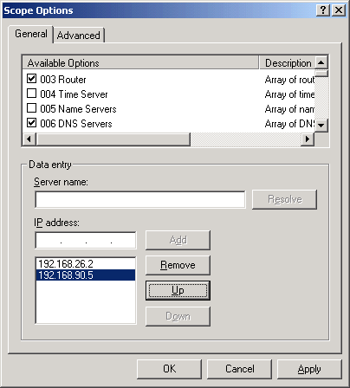
Task: Click the Apply button
Action: click(309, 369)
